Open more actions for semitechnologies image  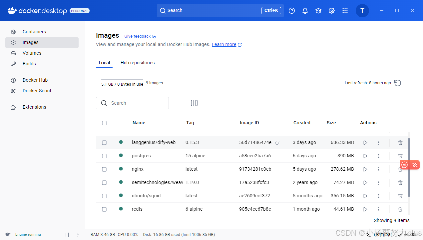coord(379,183)
